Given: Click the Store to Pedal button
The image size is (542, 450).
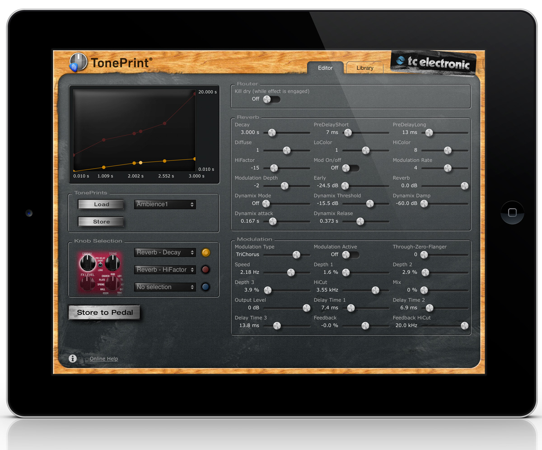Looking at the screenshot, I should [105, 312].
